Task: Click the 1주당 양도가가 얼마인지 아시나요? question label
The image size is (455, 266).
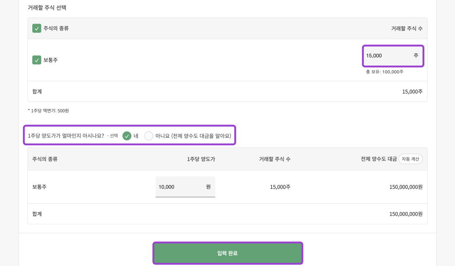Action: coord(66,136)
